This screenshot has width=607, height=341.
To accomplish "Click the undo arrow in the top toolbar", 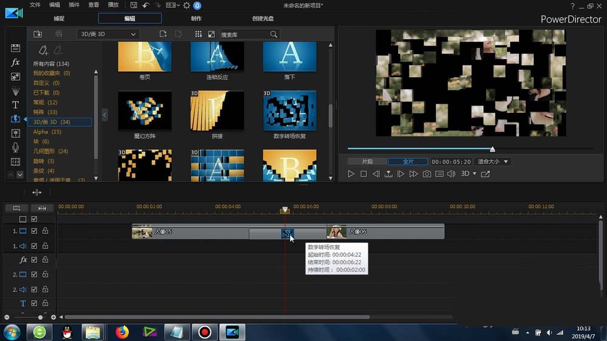I will [146, 5].
